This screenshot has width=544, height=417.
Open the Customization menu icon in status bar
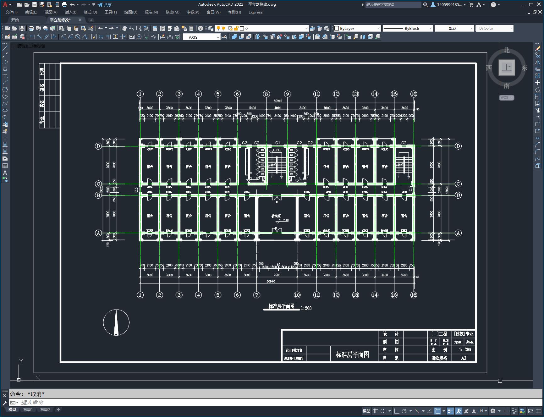pos(538,411)
